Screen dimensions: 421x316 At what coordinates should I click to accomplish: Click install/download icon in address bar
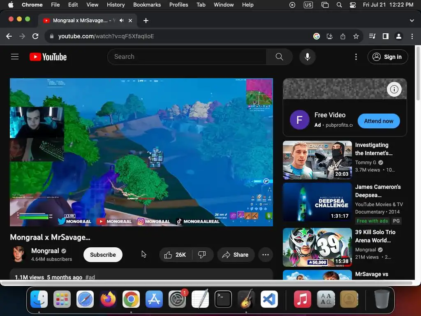point(330,36)
